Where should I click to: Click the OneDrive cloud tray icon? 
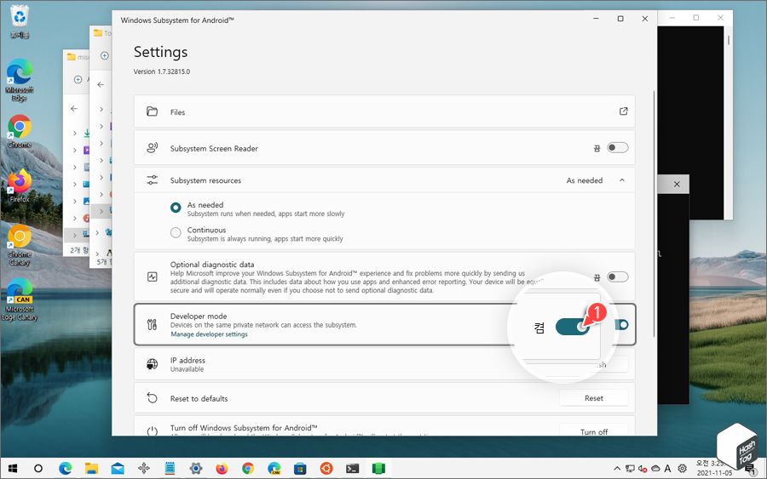(655, 469)
